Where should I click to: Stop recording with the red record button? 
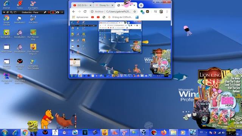pos(53,12)
